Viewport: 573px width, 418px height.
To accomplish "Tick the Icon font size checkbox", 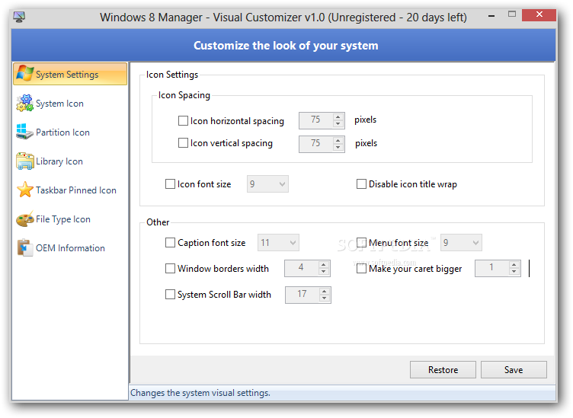I will pos(170,183).
